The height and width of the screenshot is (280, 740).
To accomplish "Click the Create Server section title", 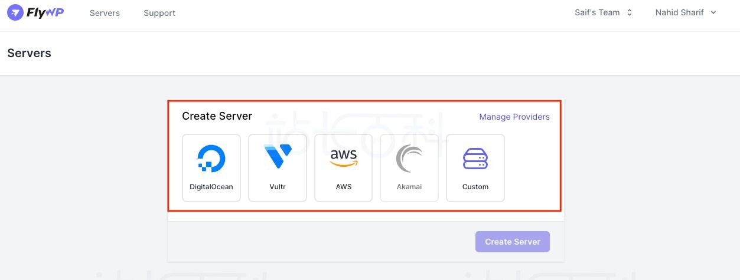I will click(x=217, y=116).
